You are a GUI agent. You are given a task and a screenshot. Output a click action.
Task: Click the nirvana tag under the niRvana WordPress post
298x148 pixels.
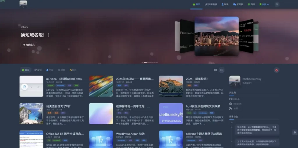pos(50,85)
